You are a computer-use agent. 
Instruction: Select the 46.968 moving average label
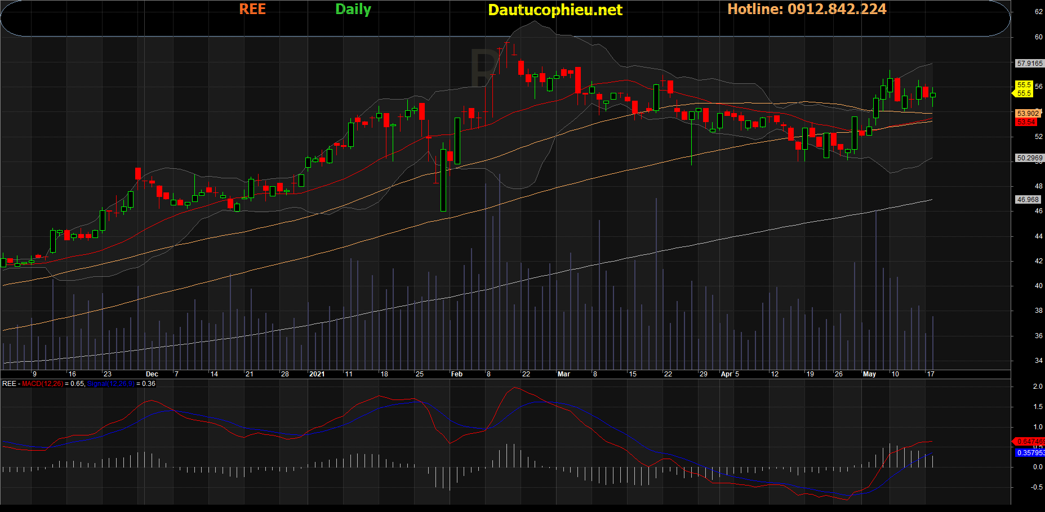click(x=1028, y=200)
